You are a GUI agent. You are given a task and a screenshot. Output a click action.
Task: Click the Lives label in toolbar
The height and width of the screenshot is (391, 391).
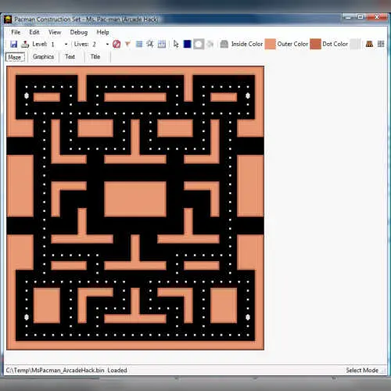[81, 44]
